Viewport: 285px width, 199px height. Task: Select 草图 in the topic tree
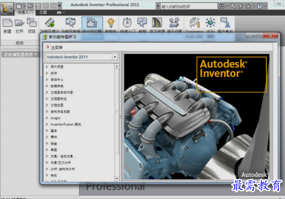(x=54, y=150)
